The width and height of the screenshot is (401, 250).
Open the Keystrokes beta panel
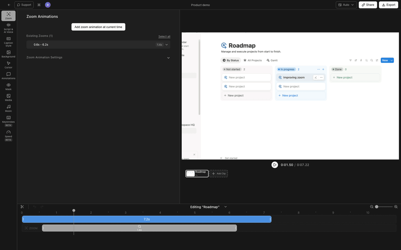pyautogui.click(x=9, y=121)
